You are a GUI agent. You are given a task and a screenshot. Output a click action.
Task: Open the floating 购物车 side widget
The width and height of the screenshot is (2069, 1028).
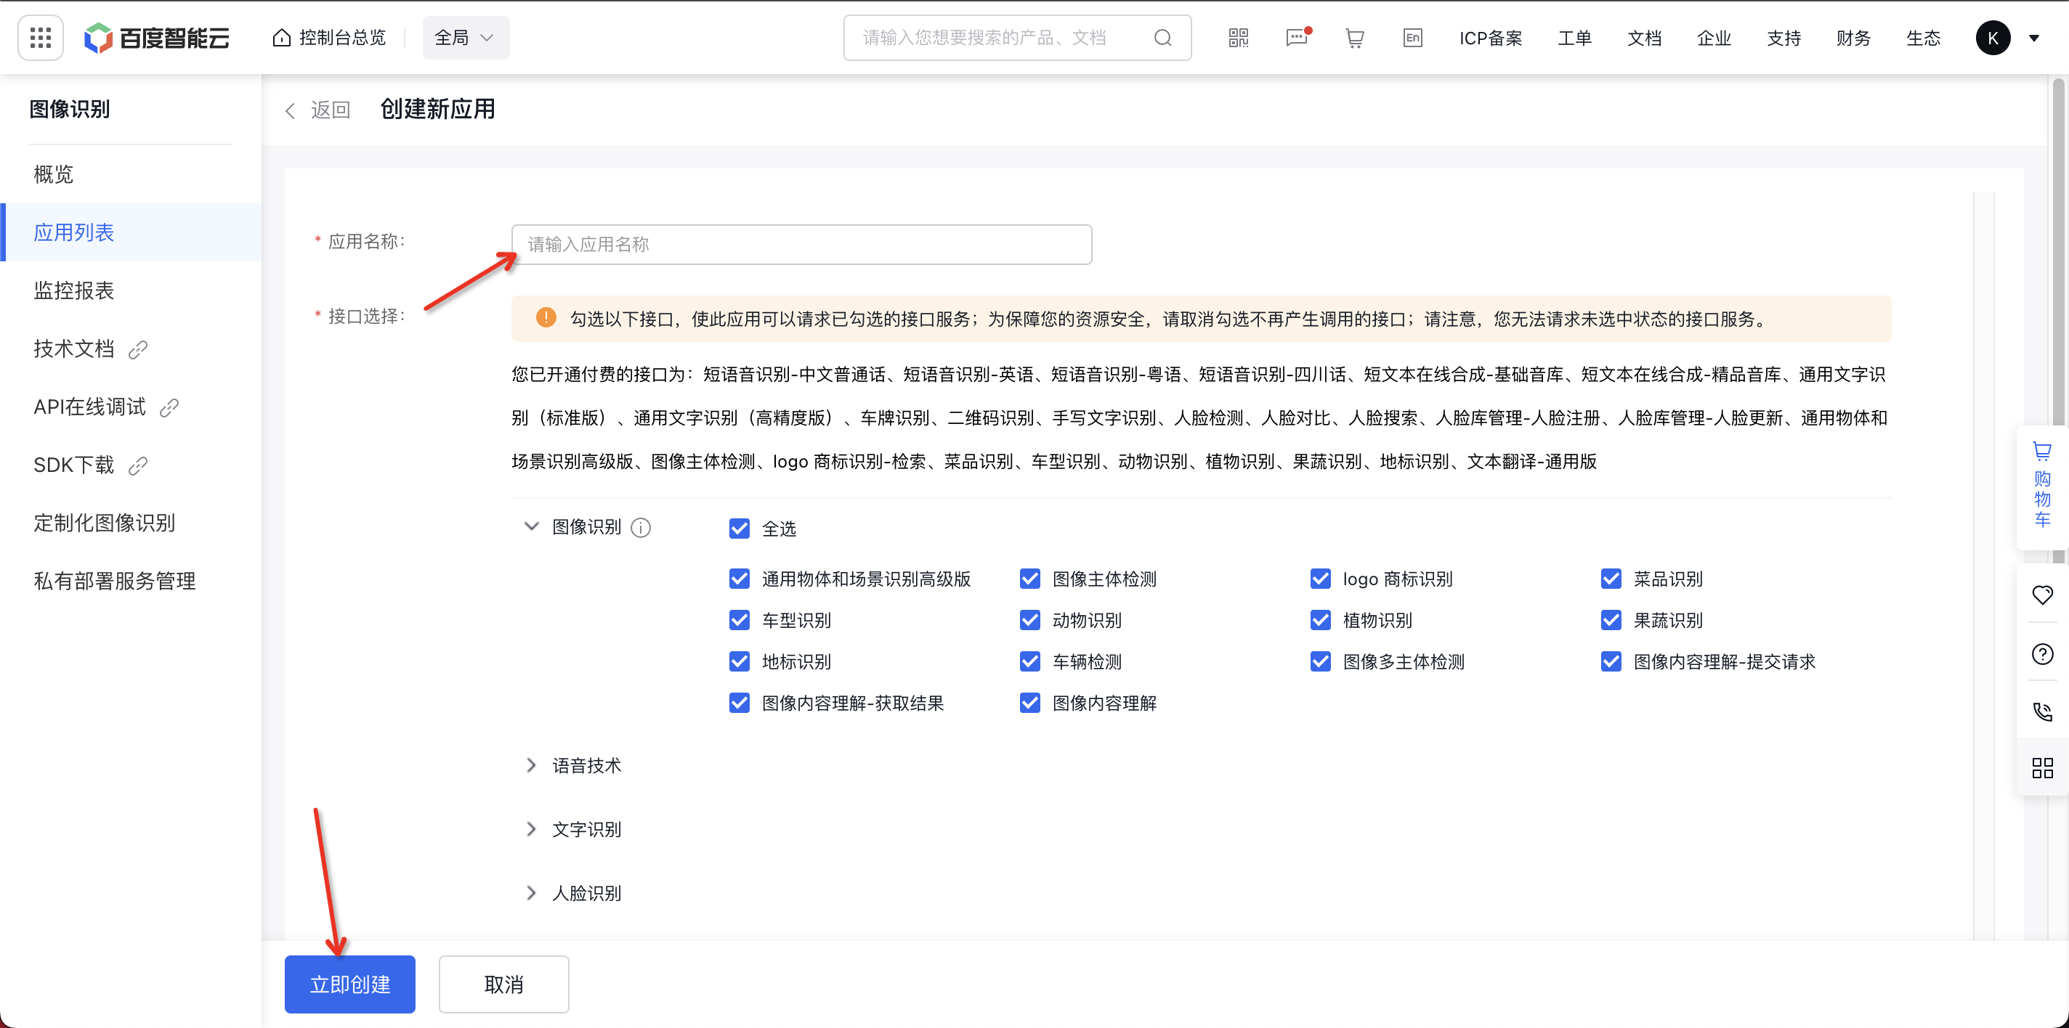point(2041,486)
